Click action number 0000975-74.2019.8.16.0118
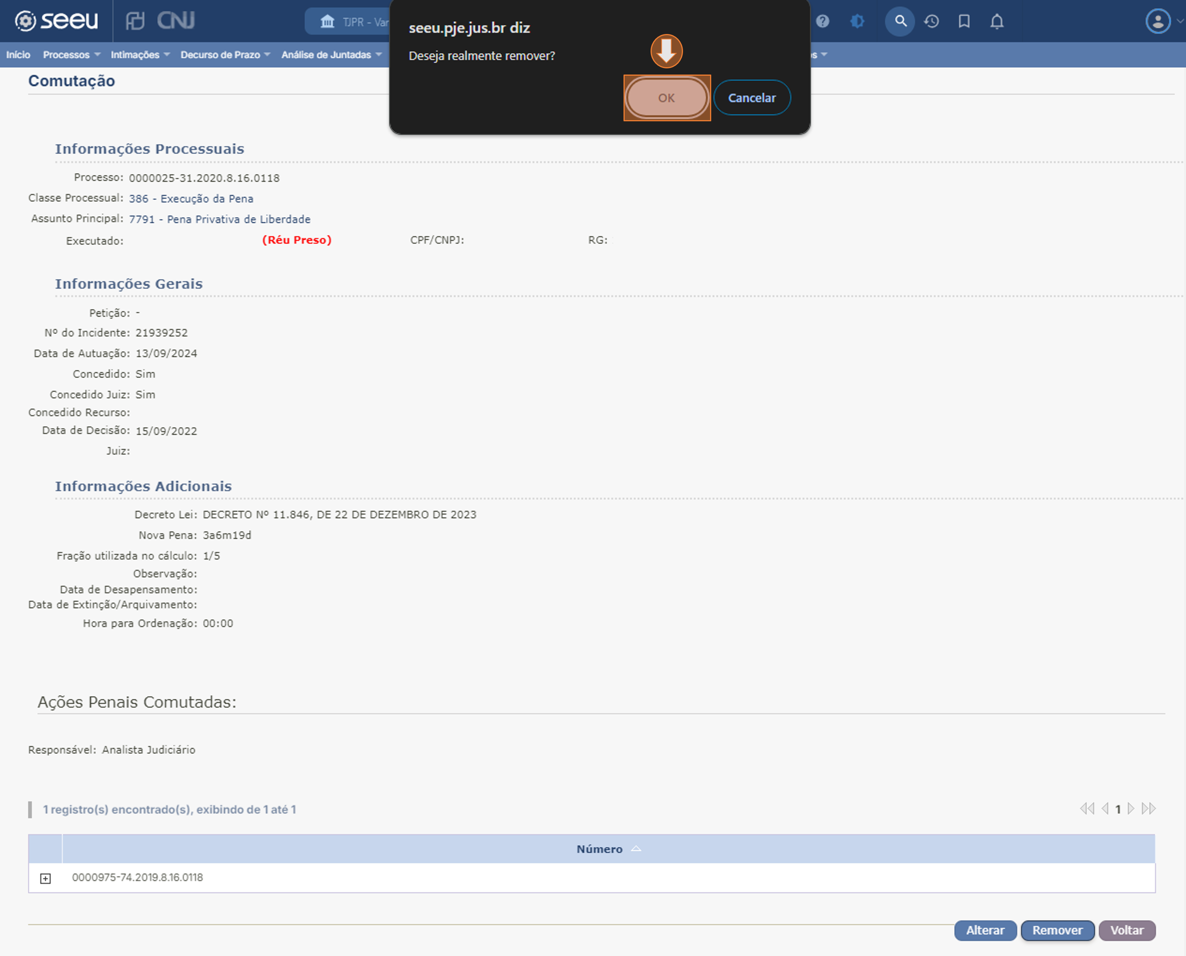The height and width of the screenshot is (956, 1186). (138, 877)
